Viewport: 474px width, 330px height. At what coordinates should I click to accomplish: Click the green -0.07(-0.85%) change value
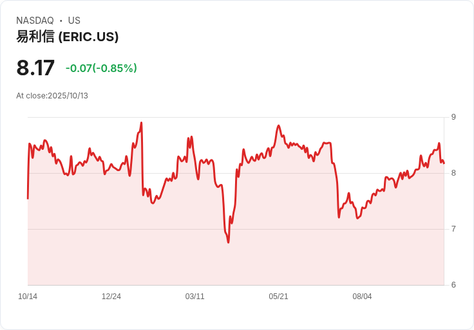101,68
